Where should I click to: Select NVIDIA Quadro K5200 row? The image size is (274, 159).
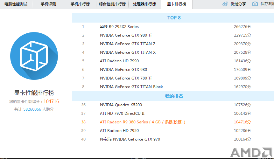click(173, 105)
